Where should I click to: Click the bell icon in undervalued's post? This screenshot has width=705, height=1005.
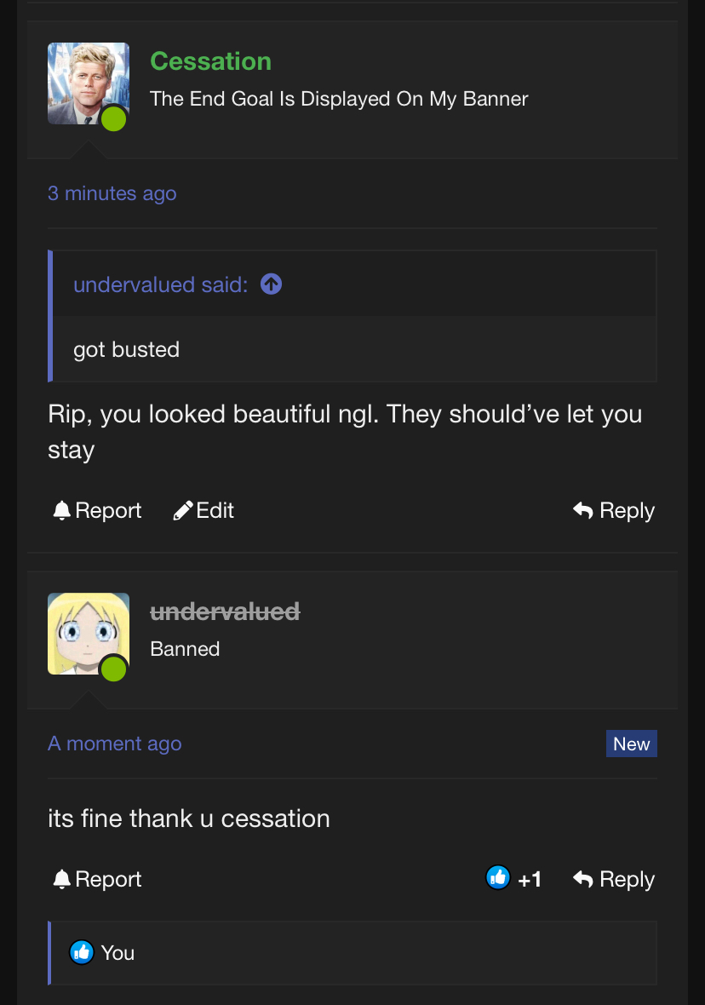coord(62,879)
